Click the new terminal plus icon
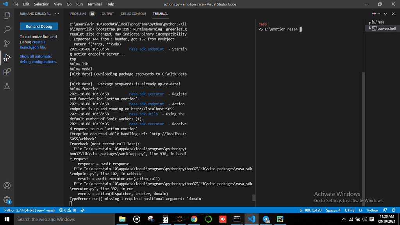Image resolution: width=400 pixels, height=225 pixels. [373, 14]
